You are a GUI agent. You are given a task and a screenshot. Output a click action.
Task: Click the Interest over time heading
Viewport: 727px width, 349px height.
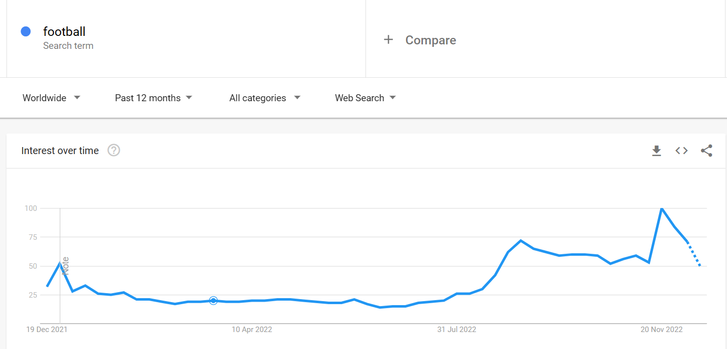(x=60, y=151)
